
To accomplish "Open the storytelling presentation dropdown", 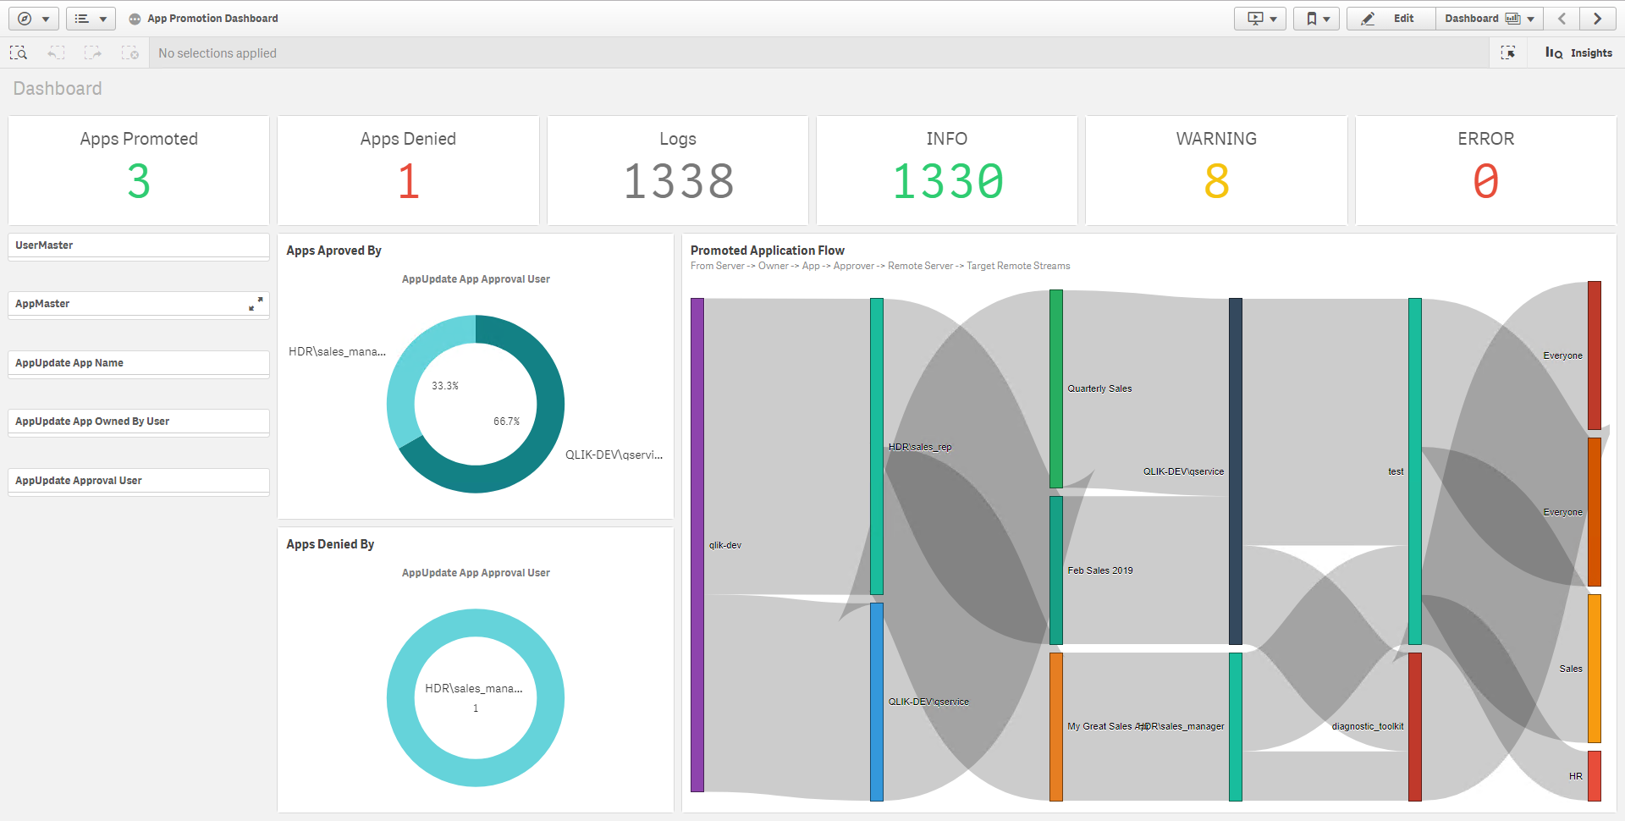I will 1259,19.
